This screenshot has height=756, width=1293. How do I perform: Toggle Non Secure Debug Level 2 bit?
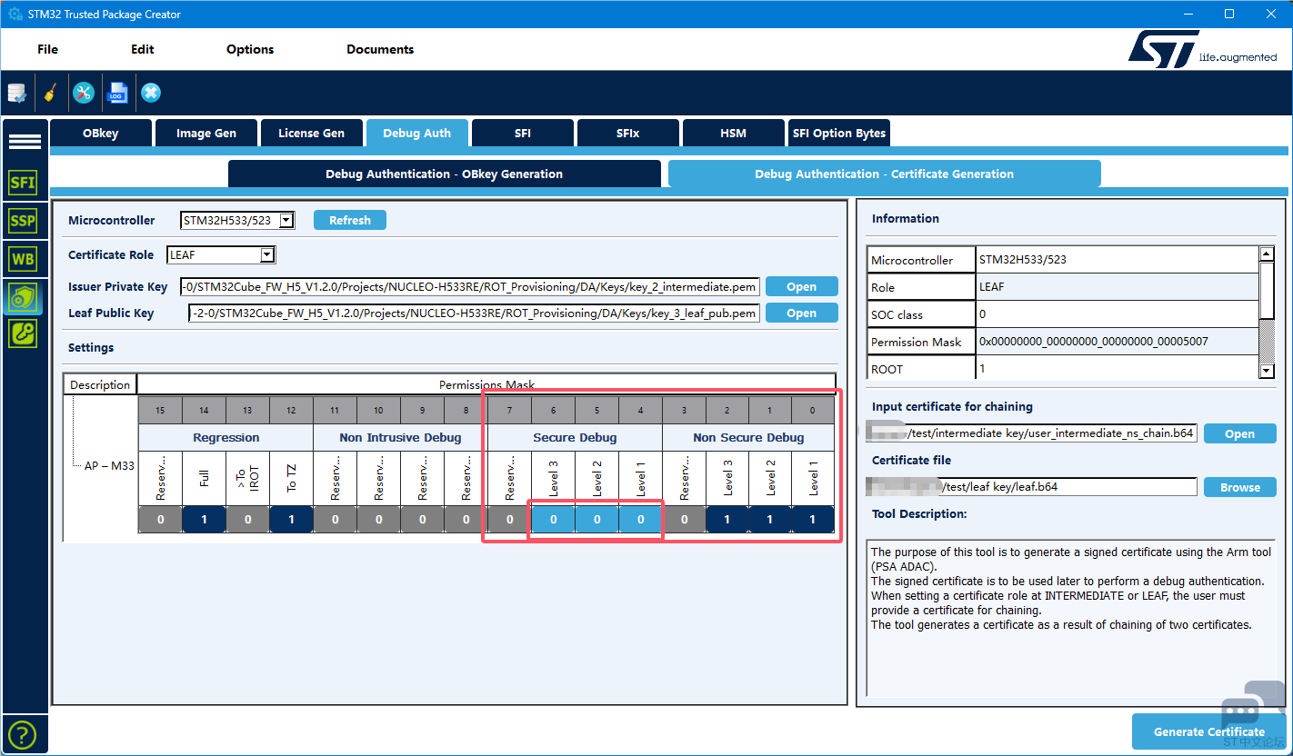click(x=771, y=520)
